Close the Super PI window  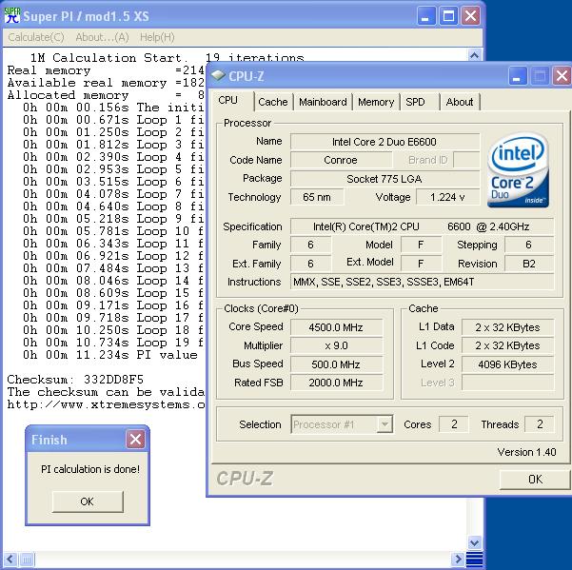pos(470,16)
